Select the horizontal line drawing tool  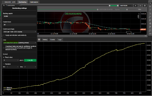[150, 17]
